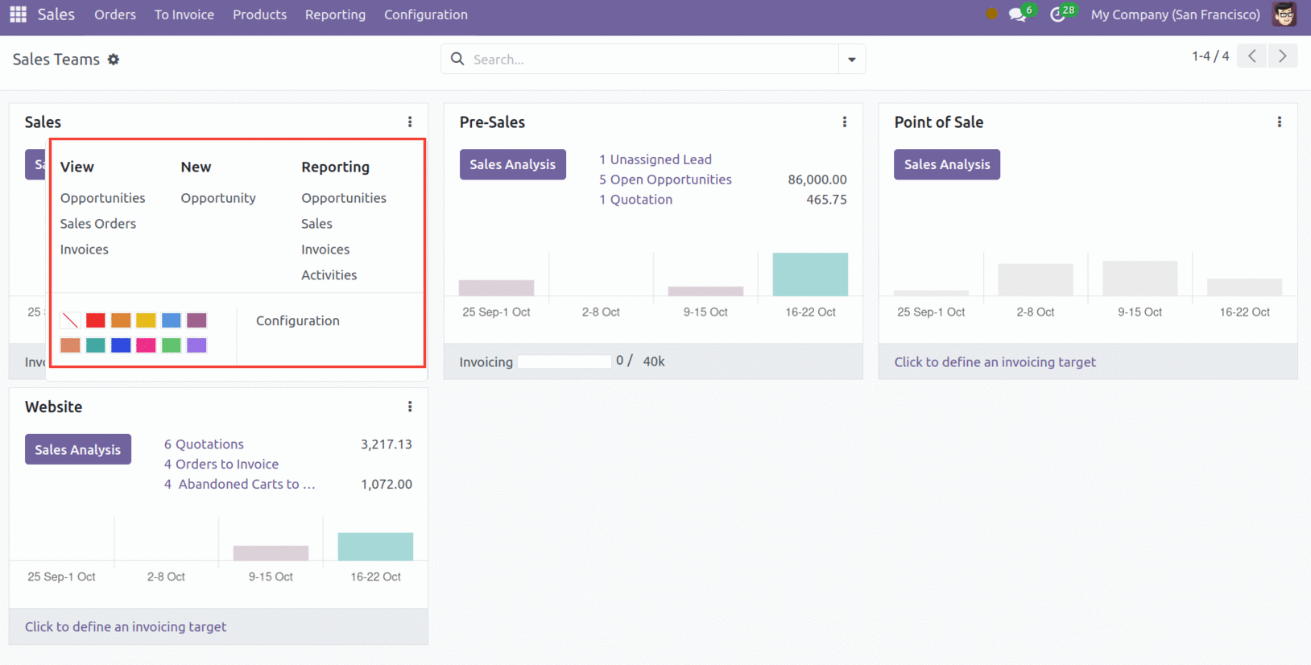Open the activities clock icon
Image resolution: width=1311 pixels, height=665 pixels.
(1058, 15)
